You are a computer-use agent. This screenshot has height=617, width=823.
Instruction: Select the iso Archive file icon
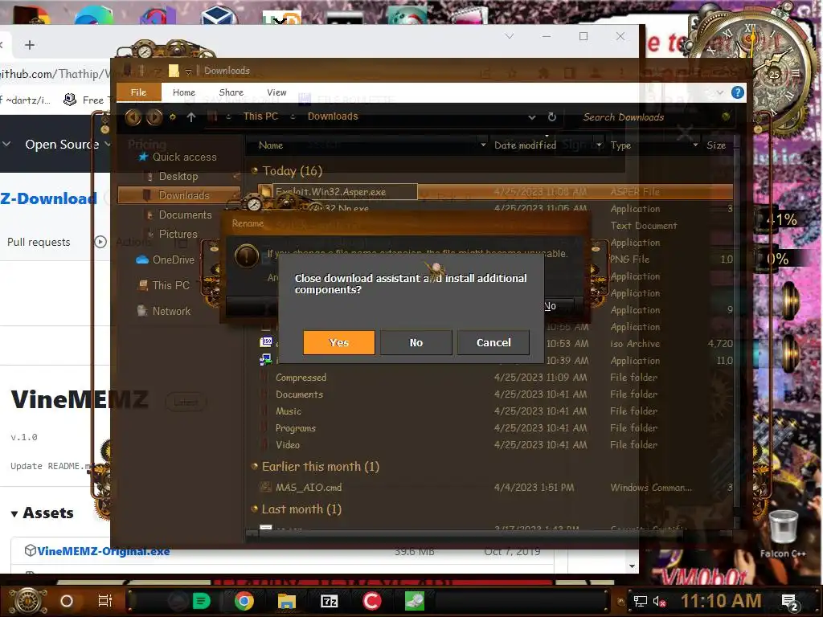pyautogui.click(x=266, y=342)
